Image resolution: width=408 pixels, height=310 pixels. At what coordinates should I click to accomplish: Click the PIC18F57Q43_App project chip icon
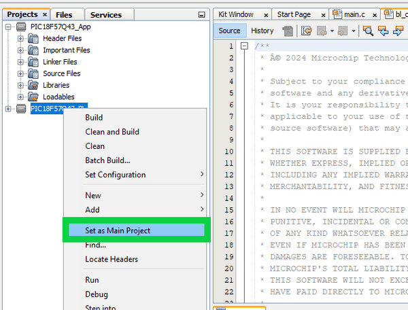(x=20, y=27)
